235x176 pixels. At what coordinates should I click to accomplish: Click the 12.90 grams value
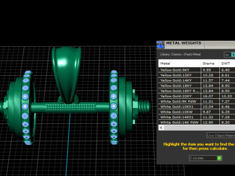(208, 122)
